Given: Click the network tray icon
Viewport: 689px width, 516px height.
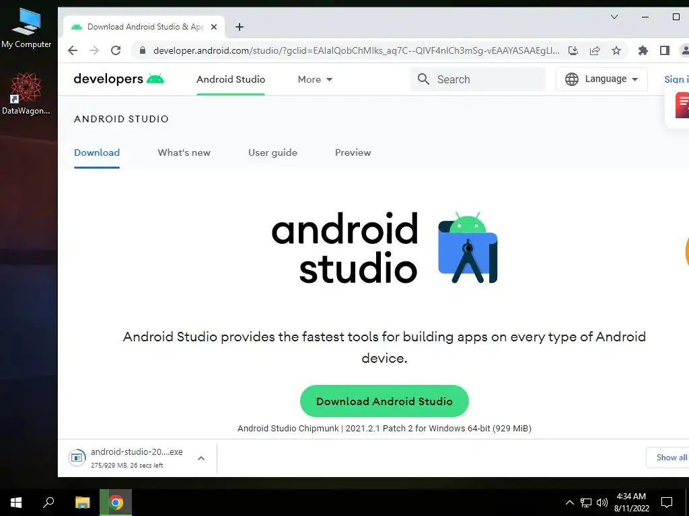Looking at the screenshot, I should click(586, 503).
